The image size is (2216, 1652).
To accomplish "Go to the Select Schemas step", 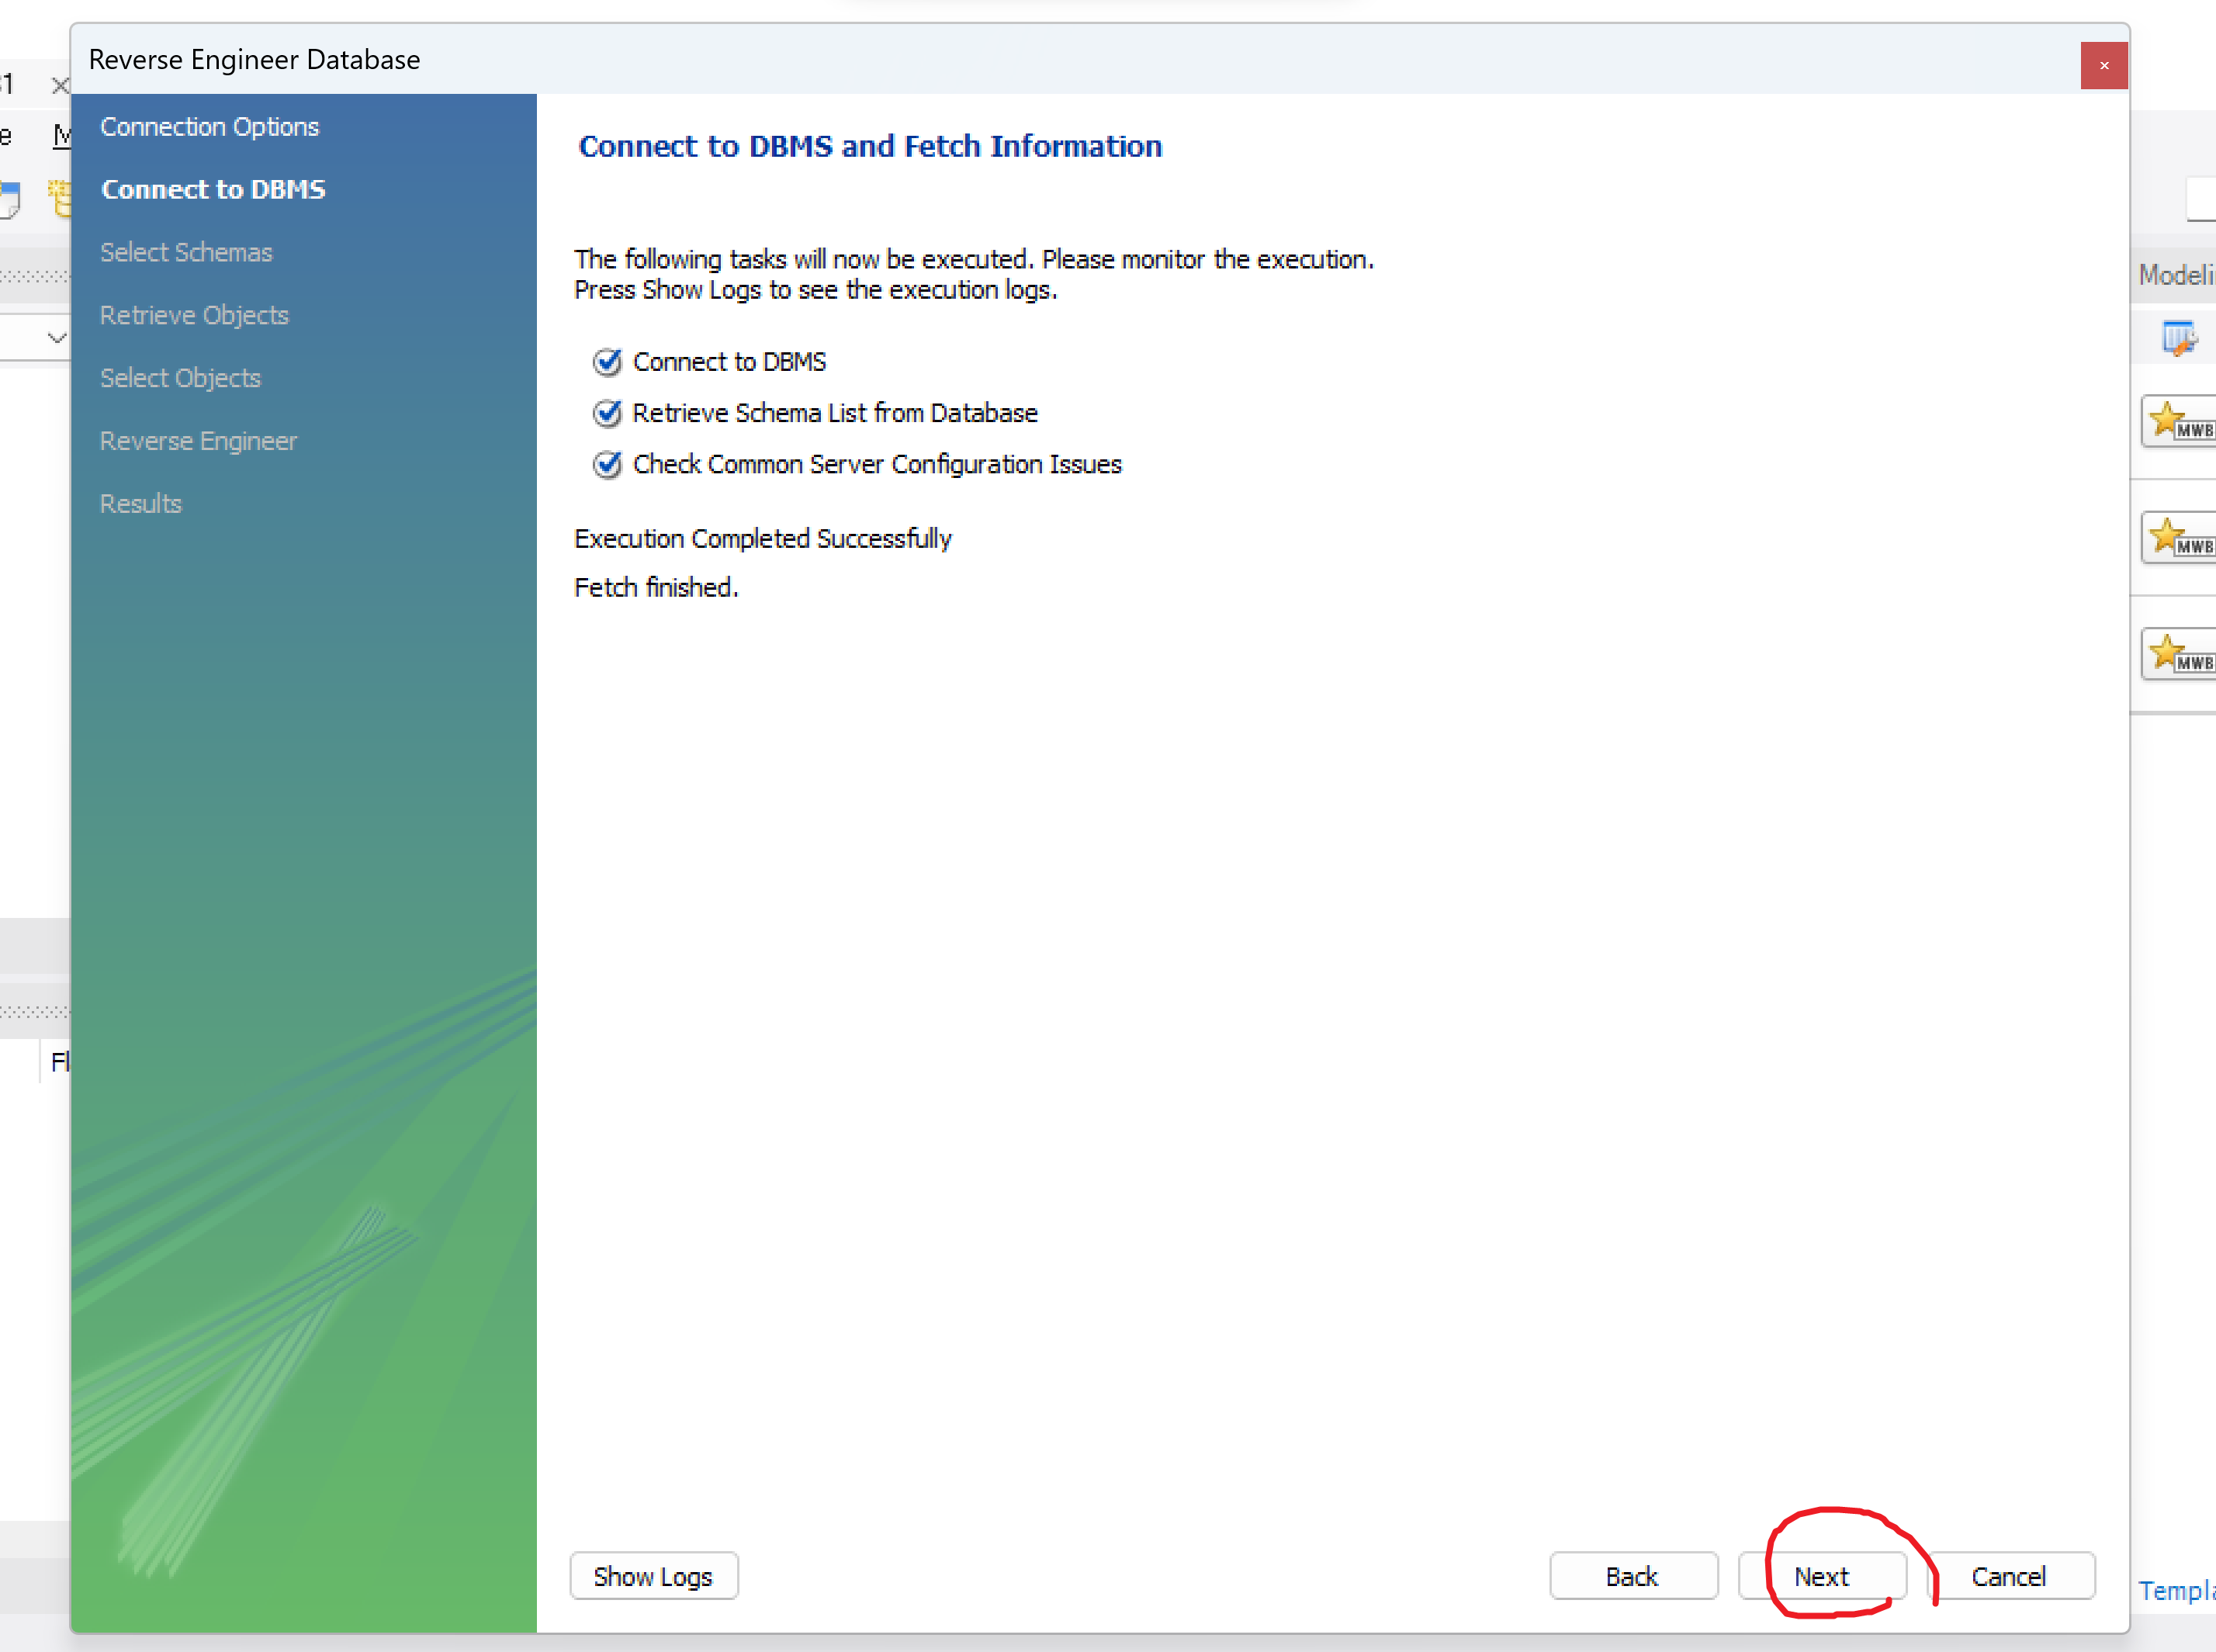I will tap(186, 253).
